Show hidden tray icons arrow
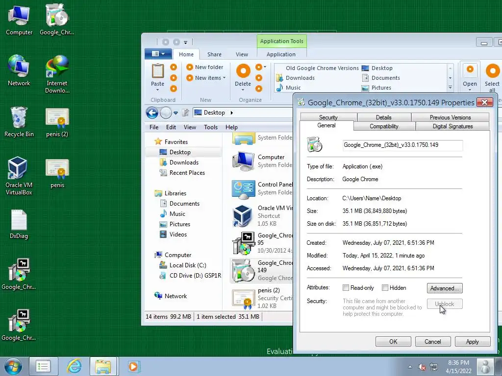Image resolution: width=502 pixels, height=376 pixels. 410,367
